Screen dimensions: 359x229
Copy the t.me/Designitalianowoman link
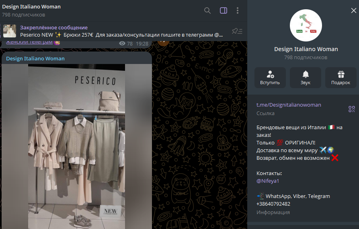tap(289, 105)
